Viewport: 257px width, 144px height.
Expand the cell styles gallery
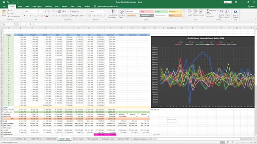[x=184, y=16]
